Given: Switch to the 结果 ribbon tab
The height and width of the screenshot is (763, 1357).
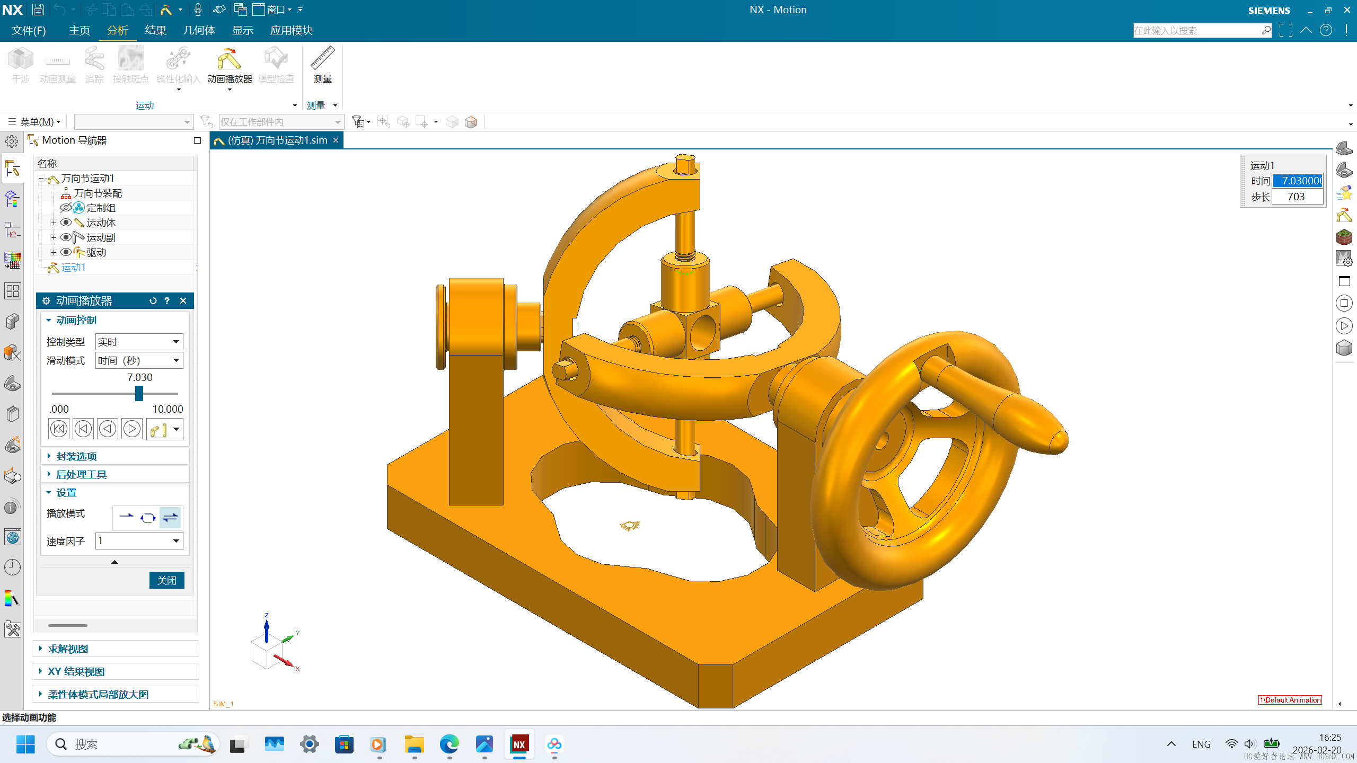Looking at the screenshot, I should point(155,30).
